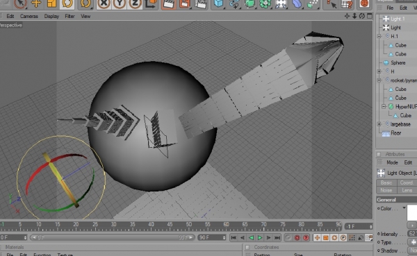
Task: Open the spline tools icon
Action: (235, 3)
